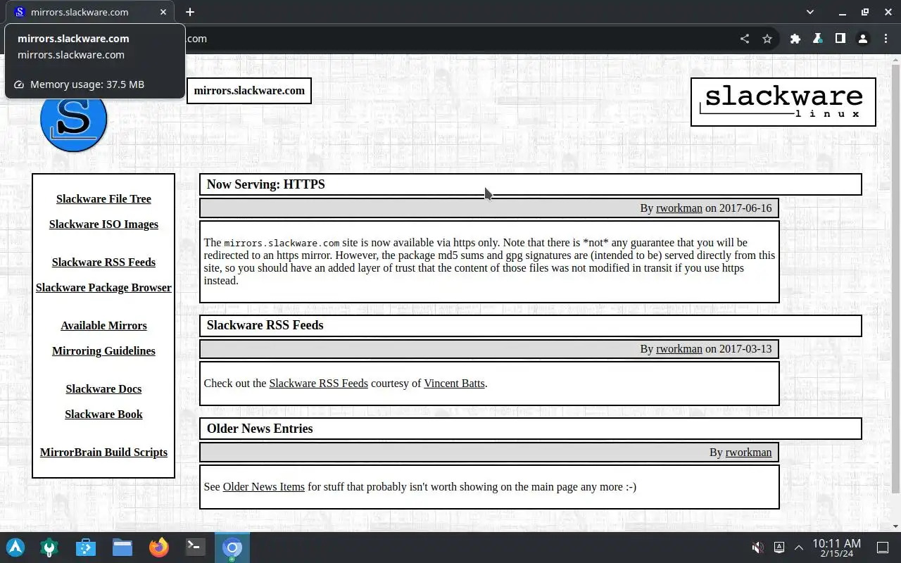Launch Firefox from the taskbar
The width and height of the screenshot is (901, 563).
[x=159, y=548]
